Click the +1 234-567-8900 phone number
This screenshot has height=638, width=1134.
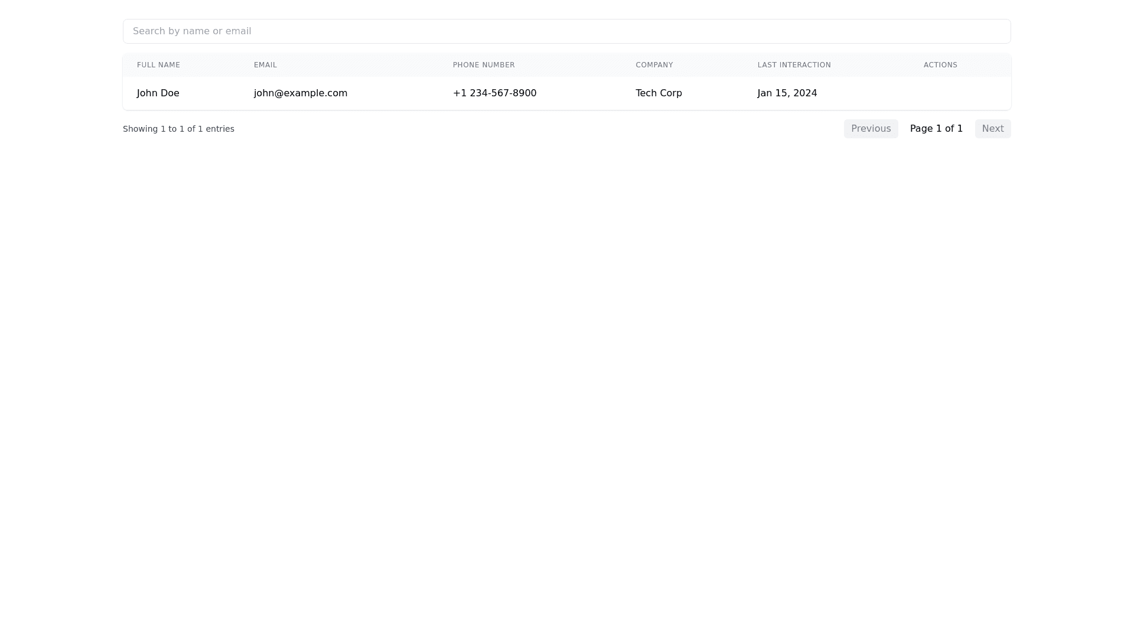(x=494, y=93)
